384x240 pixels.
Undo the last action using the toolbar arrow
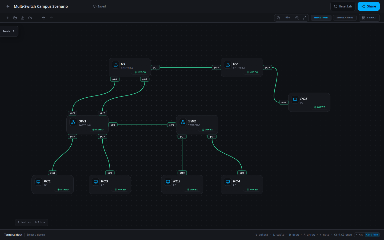click(44, 18)
